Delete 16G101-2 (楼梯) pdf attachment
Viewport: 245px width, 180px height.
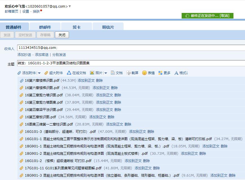146,161
